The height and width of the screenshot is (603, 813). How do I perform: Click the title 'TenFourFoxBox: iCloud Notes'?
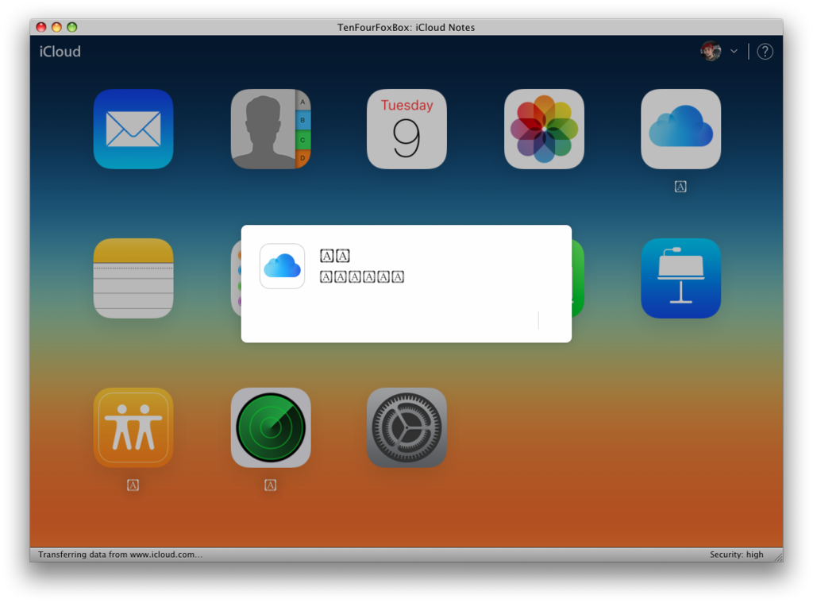tap(406, 28)
